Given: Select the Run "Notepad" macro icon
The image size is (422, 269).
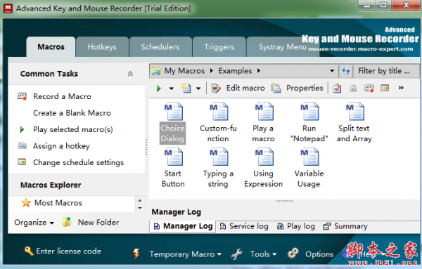Looking at the screenshot, I should (x=309, y=111).
